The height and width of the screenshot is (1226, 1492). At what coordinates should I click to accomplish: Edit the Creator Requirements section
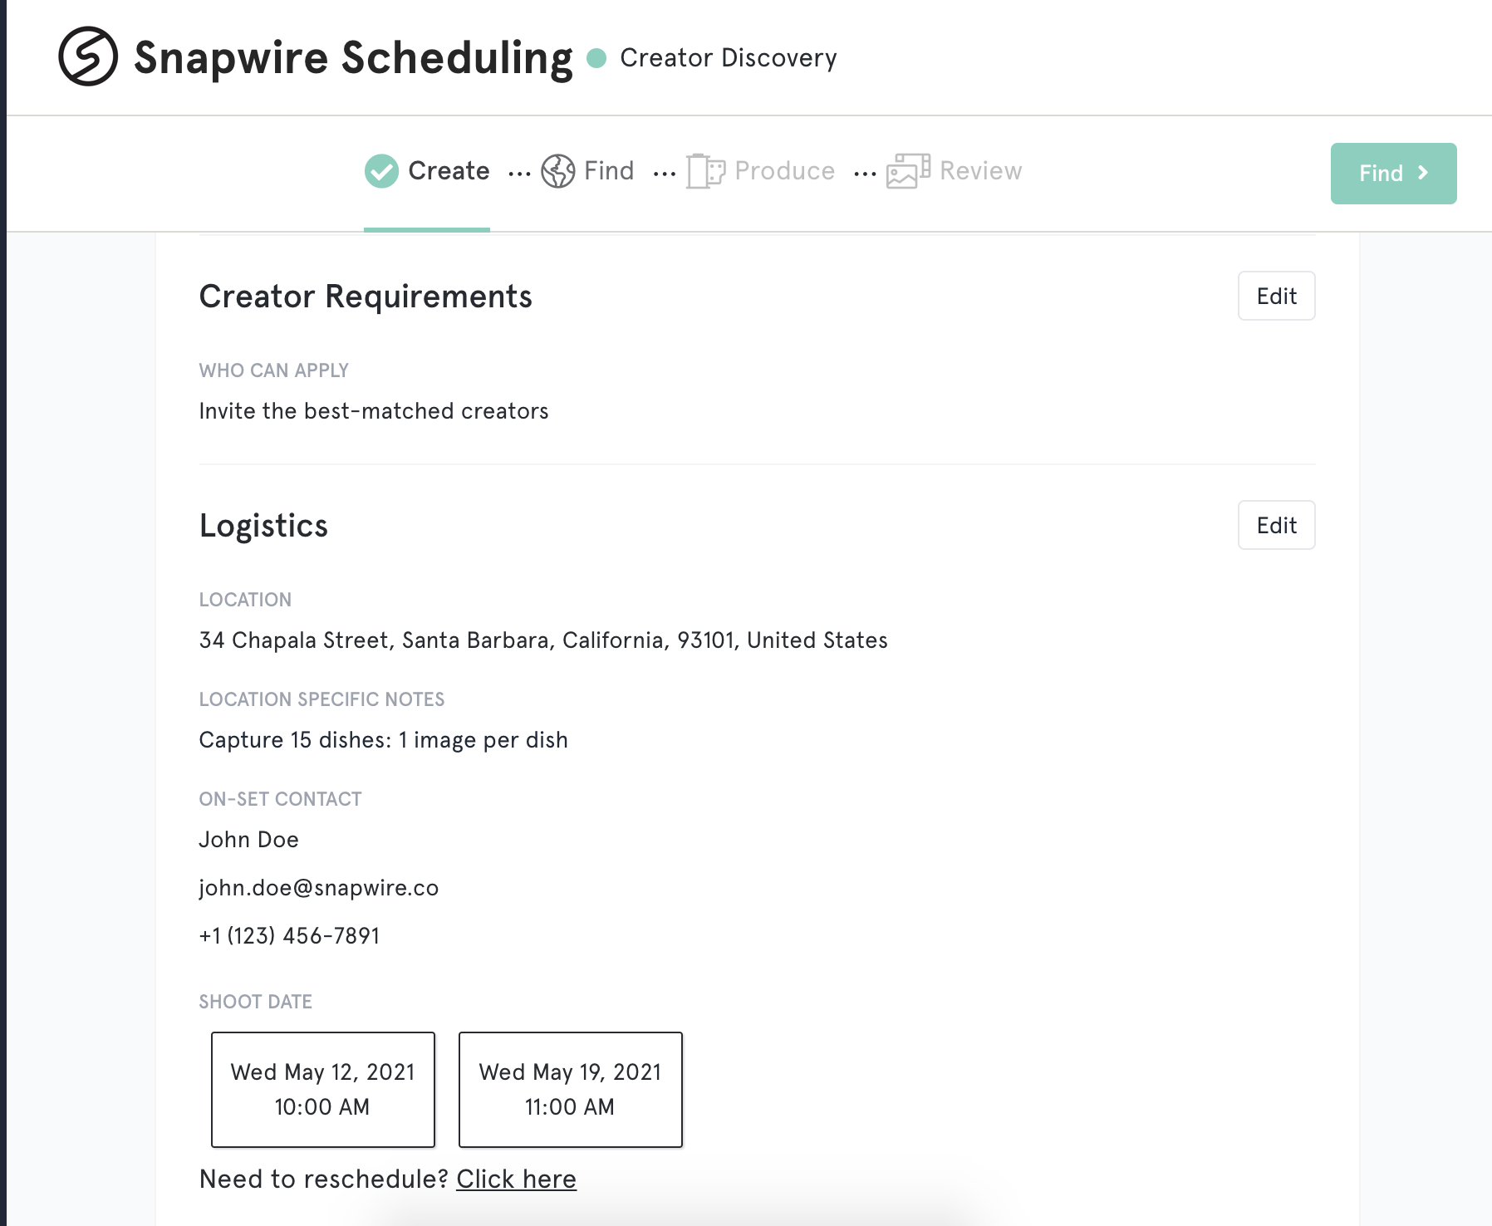pos(1277,296)
